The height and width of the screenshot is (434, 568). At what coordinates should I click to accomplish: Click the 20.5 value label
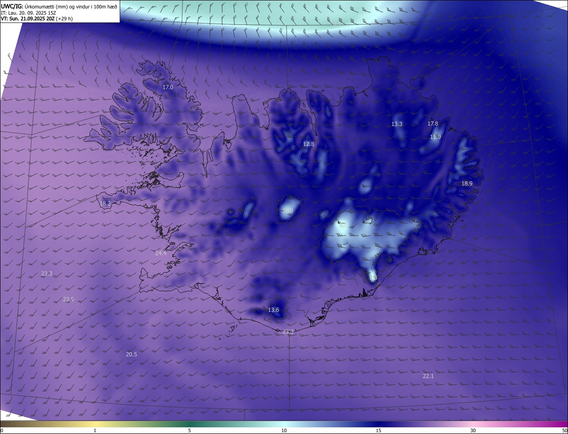point(131,355)
